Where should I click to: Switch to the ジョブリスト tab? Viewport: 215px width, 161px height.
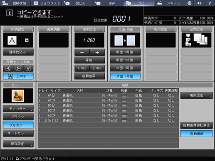click(47, 3)
